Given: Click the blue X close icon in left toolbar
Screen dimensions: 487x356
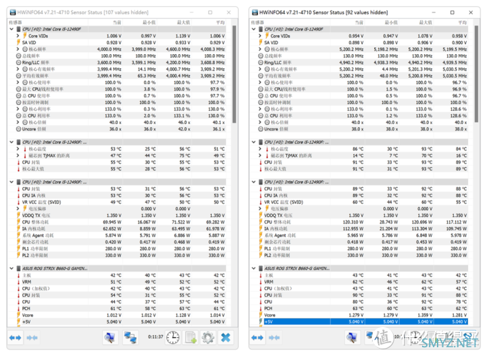Looking at the screenshot, I should tap(225, 337).
